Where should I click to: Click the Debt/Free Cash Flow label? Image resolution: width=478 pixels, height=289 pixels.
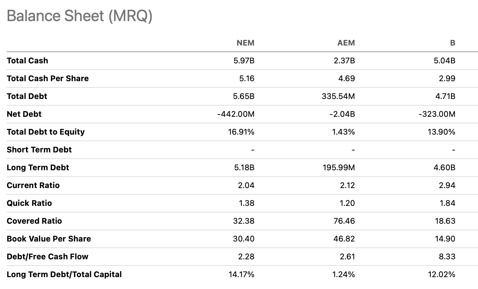pos(47,257)
